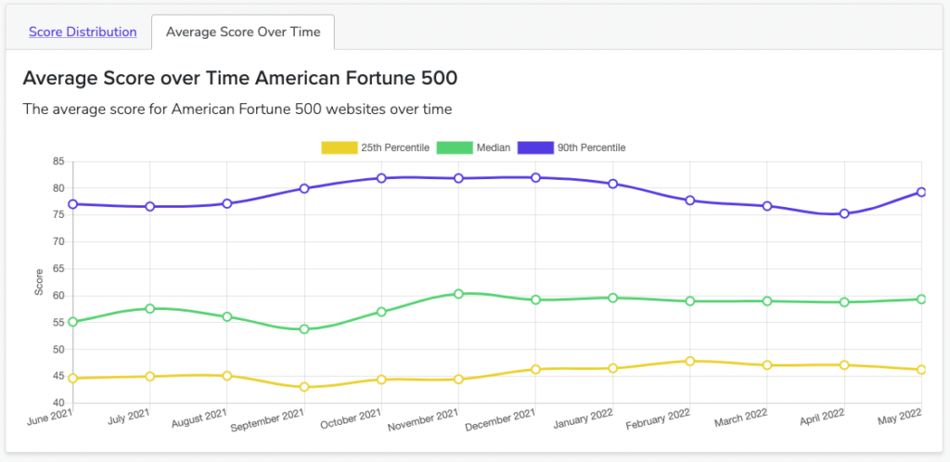
Task: Click the 25th Percentile point for April 2022
Action: click(844, 366)
